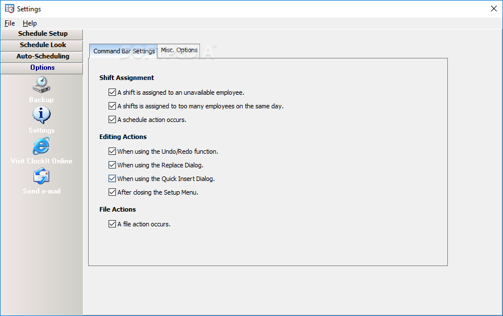
Task: Toggle the Replace Dialog checkbox
Action: pos(112,165)
